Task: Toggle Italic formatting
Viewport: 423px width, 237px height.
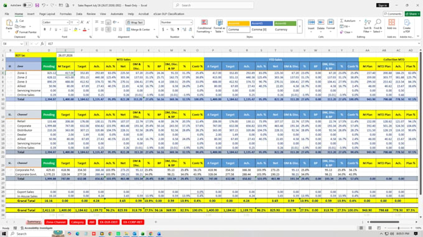Action: point(50,30)
